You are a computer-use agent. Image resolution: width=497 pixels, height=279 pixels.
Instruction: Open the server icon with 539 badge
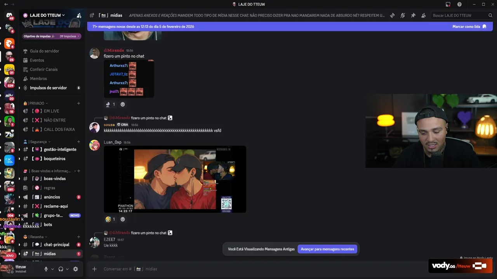(9, 82)
